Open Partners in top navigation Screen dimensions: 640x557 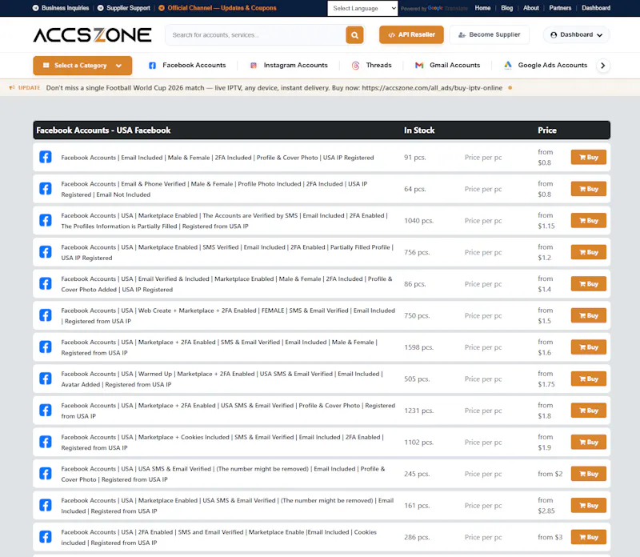[560, 8]
